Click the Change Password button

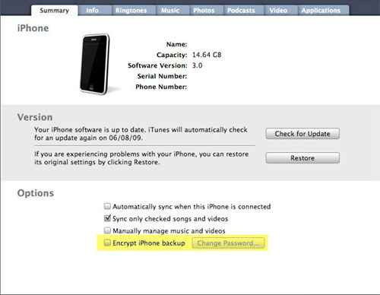point(228,243)
